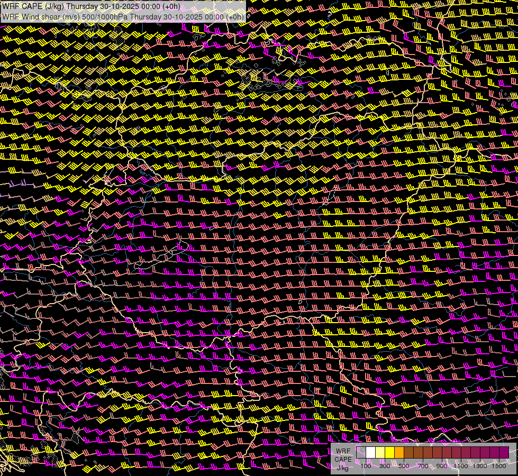Image resolution: width=518 pixels, height=476 pixels.
Task: Click the CAPE text in the legend box
Action: [x=343, y=459]
